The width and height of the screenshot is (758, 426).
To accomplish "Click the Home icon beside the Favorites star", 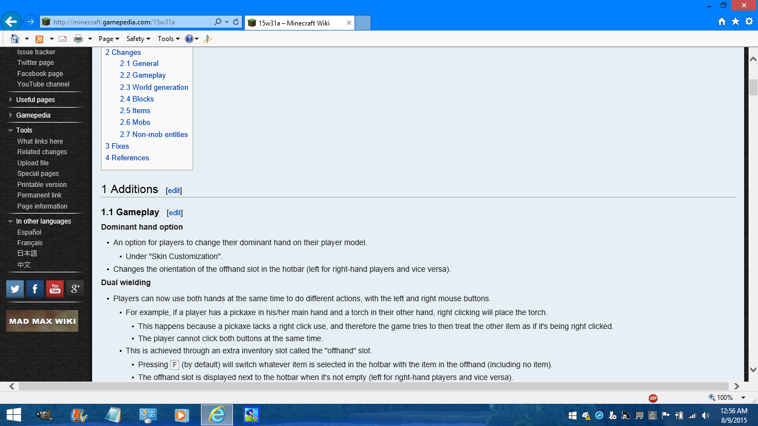I will point(722,22).
